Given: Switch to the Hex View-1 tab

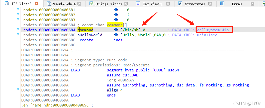Looking at the screenshot, I should 153,4.
